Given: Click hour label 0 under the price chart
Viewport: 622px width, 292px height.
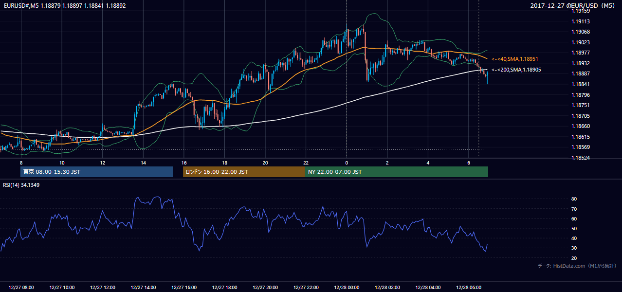Looking at the screenshot, I should [x=347, y=163].
